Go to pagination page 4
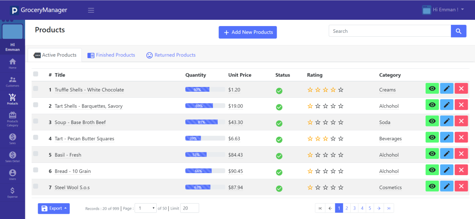Image resolution: width=475 pixels, height=219 pixels. coord(362,208)
